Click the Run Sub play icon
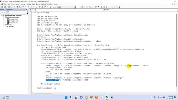 pos(29,7)
